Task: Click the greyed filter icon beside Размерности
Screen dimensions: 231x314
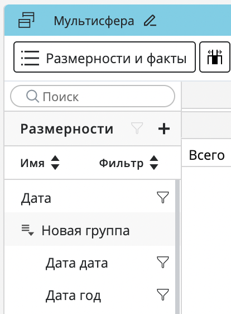Action: [x=137, y=128]
